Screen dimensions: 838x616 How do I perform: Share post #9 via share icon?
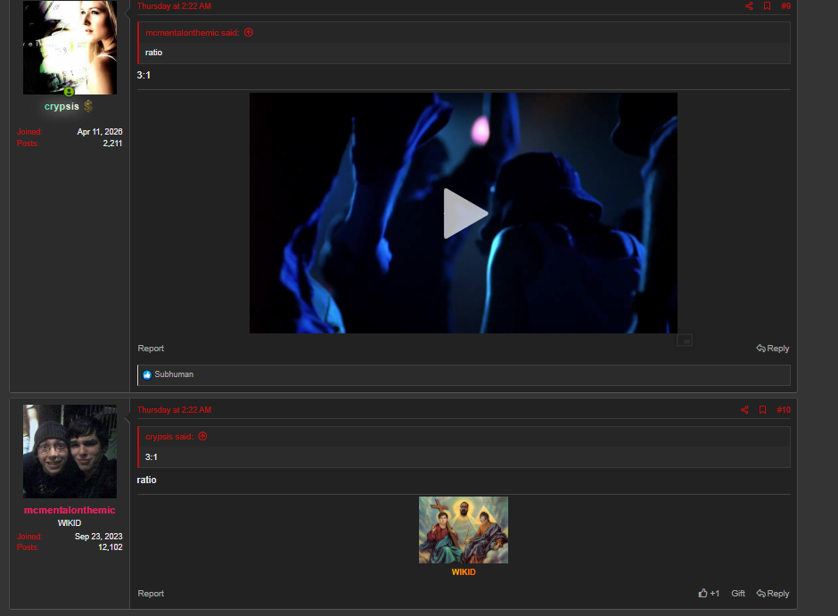point(749,6)
